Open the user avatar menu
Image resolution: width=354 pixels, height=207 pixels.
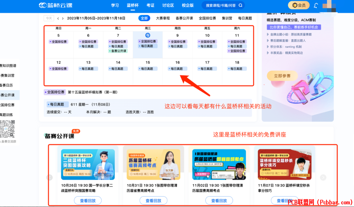pyautogui.click(x=329, y=6)
